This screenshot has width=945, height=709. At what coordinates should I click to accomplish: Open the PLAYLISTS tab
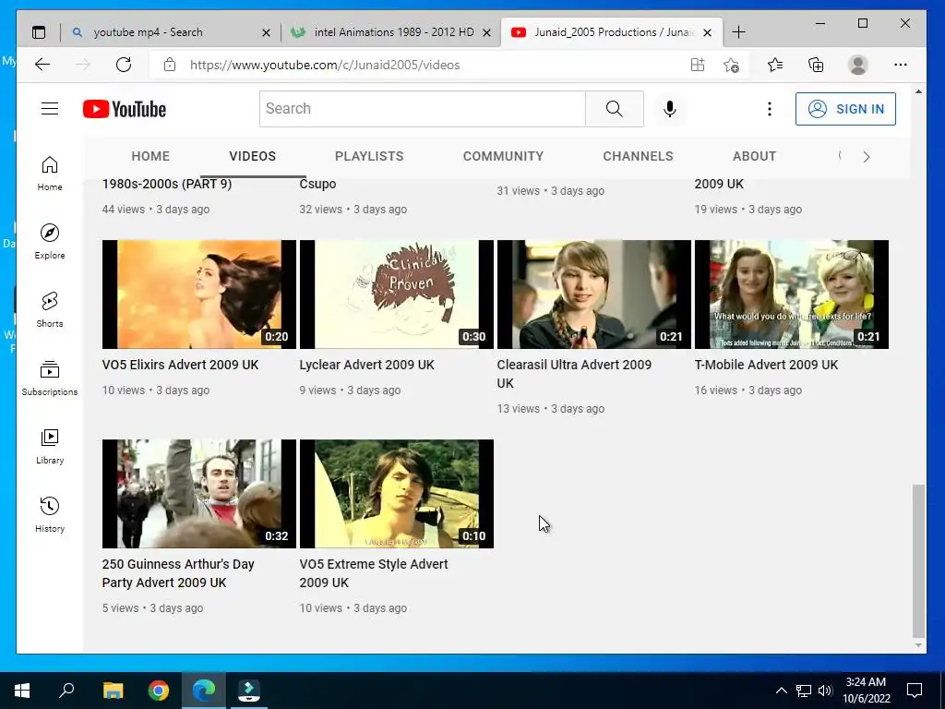pos(369,156)
